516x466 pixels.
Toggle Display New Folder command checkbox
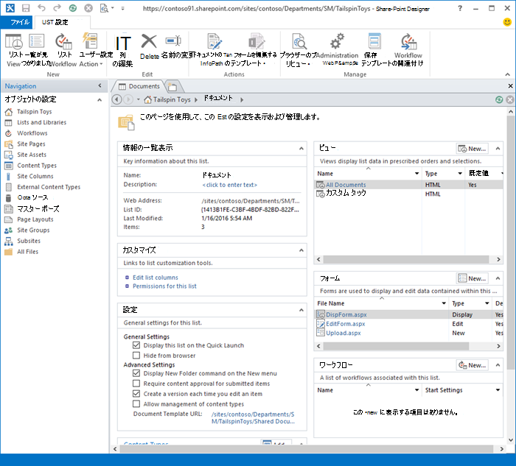coord(136,373)
